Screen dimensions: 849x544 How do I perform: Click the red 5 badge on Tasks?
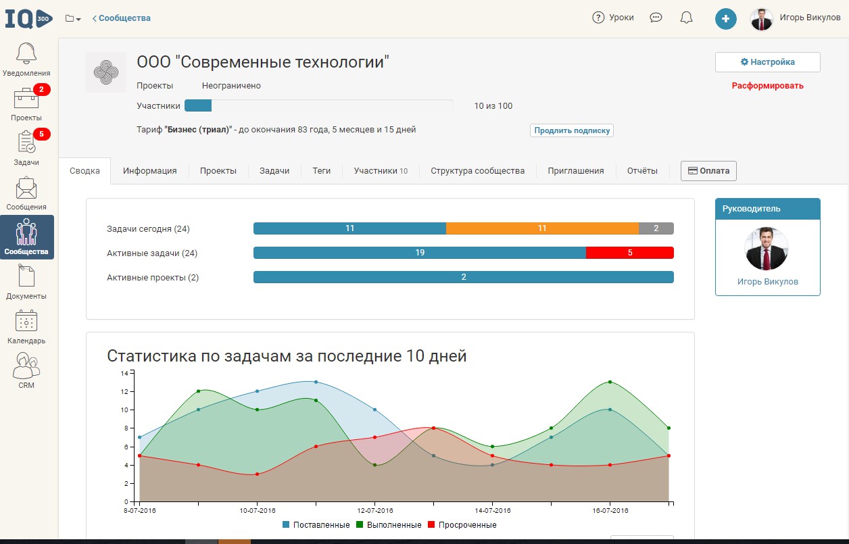tap(41, 134)
